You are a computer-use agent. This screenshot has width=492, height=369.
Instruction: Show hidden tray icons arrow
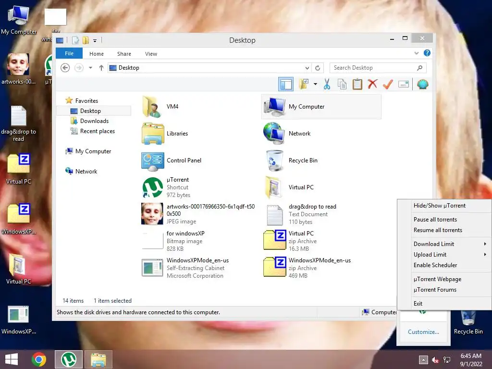[423, 360]
